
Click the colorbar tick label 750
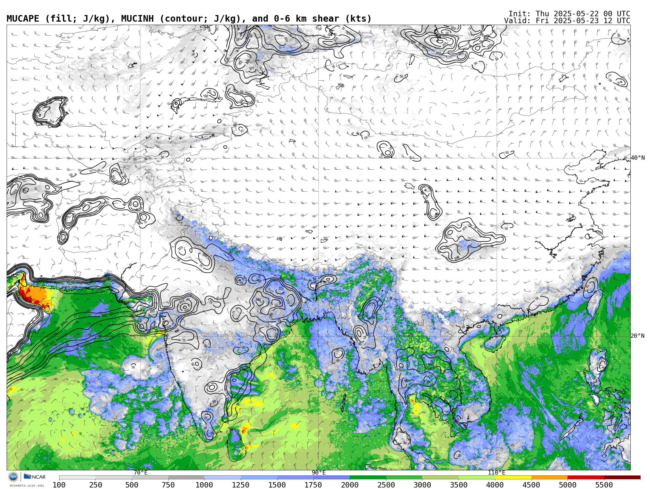pos(168,485)
